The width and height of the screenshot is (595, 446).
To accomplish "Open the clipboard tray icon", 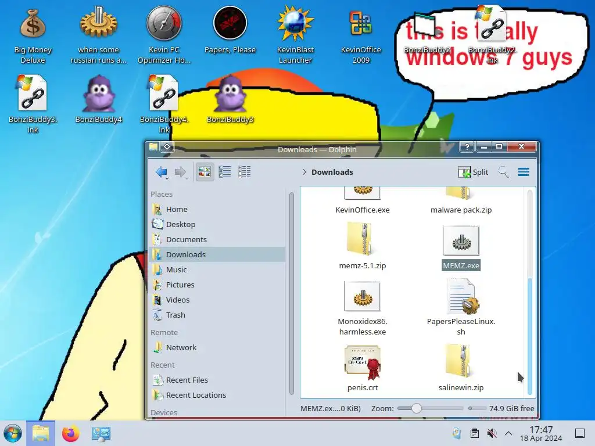I will click(474, 433).
